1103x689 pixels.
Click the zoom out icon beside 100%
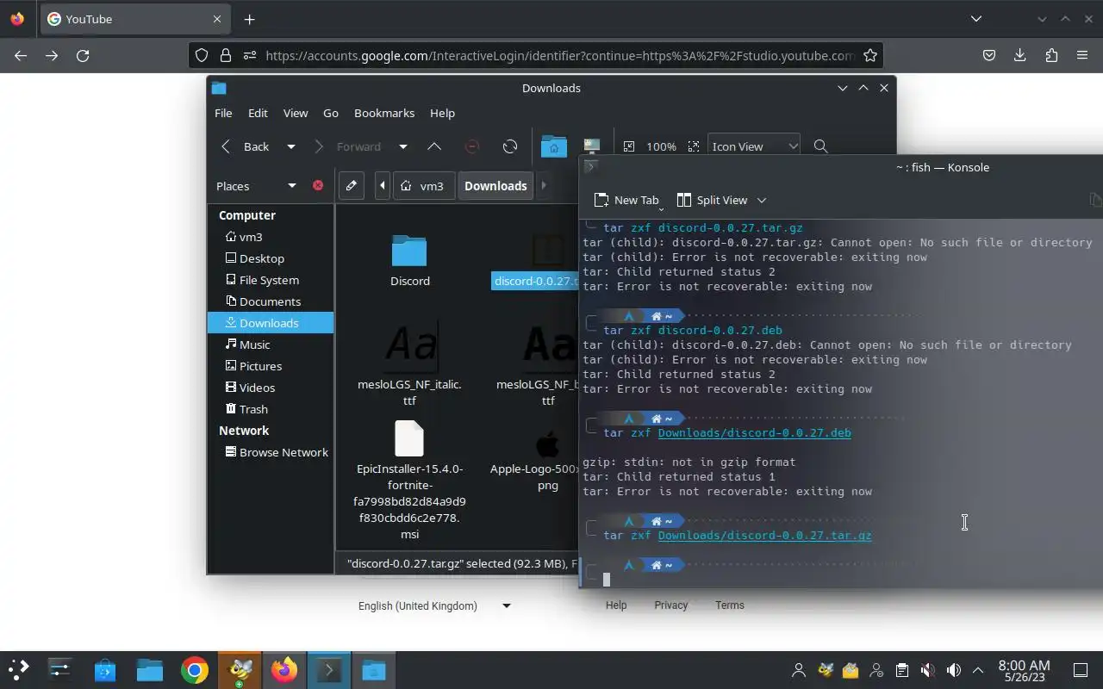(629, 146)
